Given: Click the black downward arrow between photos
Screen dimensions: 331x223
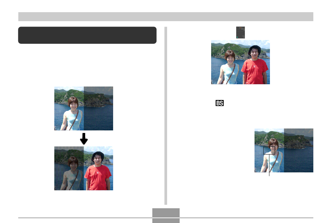Looking at the screenshot, I should tap(84, 139).
